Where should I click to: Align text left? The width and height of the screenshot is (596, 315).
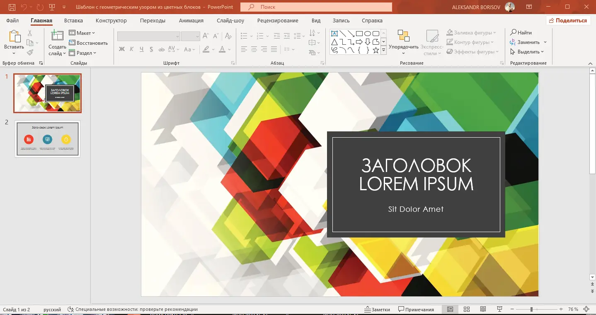pos(244,49)
